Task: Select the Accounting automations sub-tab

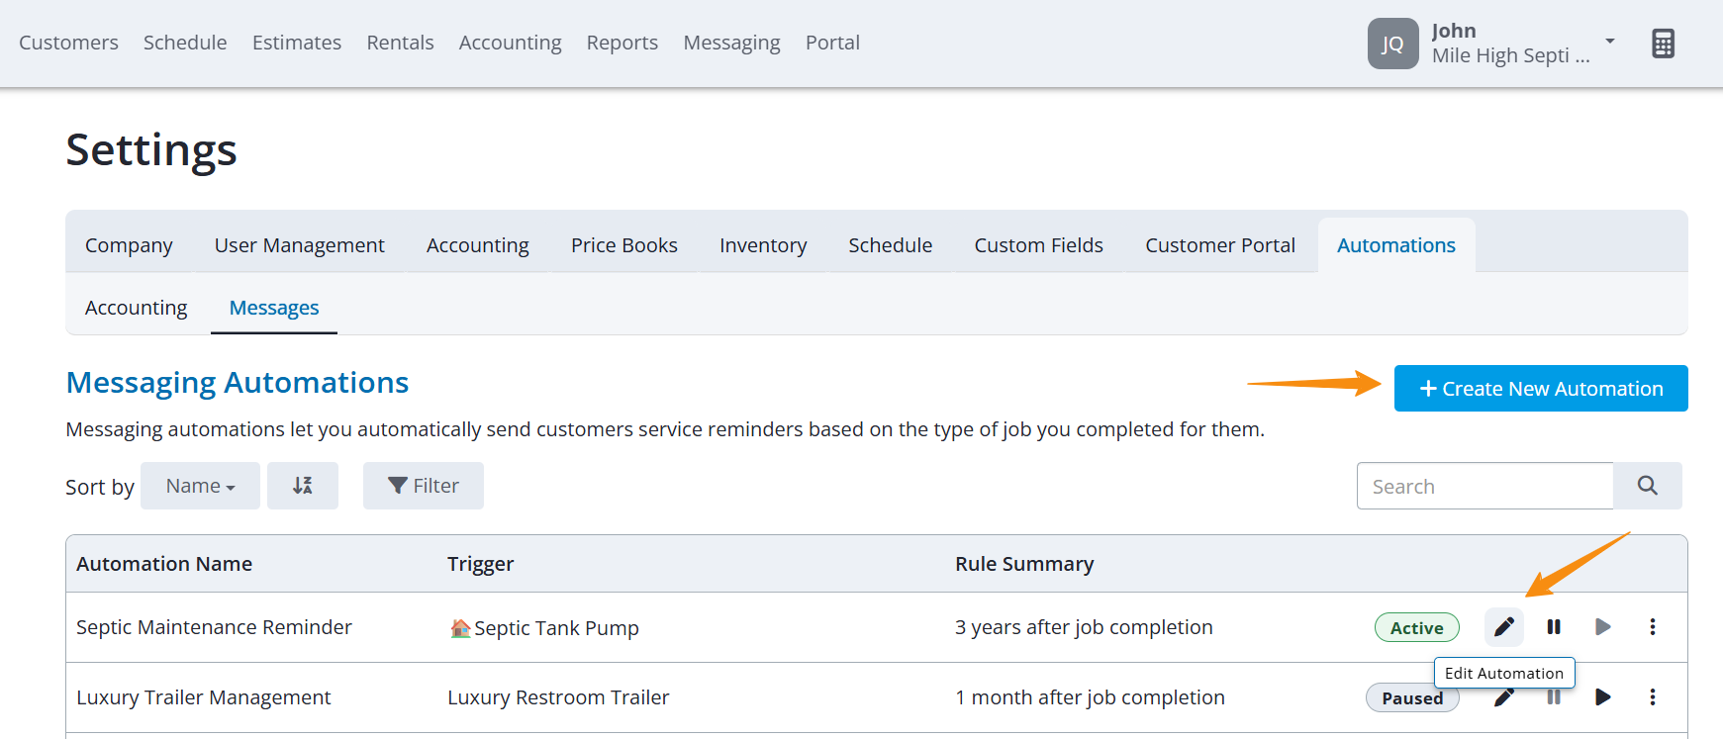Action: (x=137, y=308)
